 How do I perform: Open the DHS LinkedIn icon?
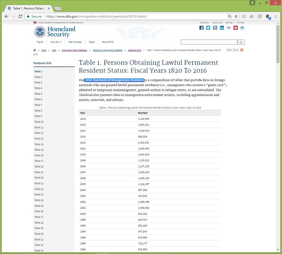click(222, 28)
